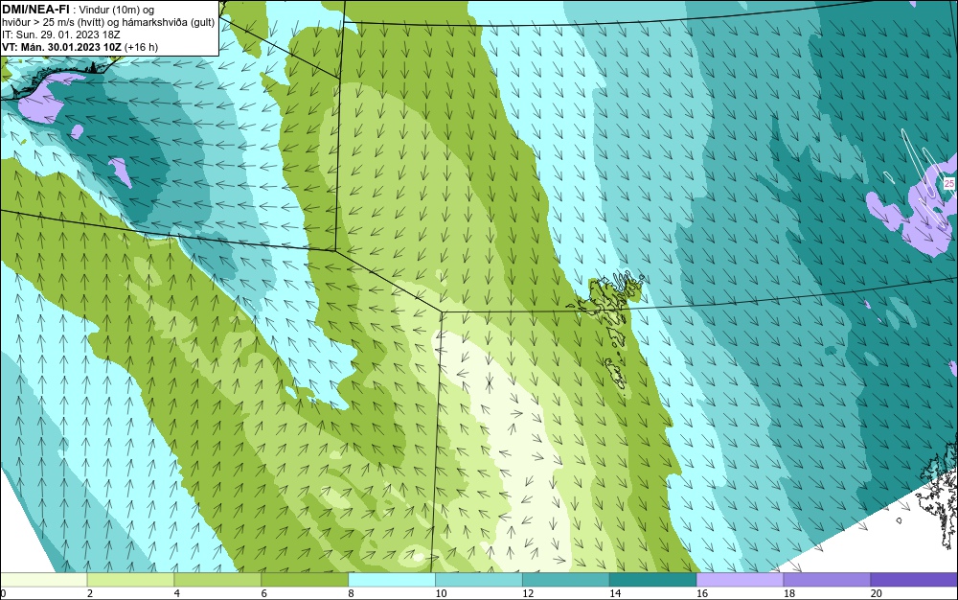The width and height of the screenshot is (958, 600).
Task: Click the 14-16 m/s dark teal legend swatch
Action: point(652,579)
